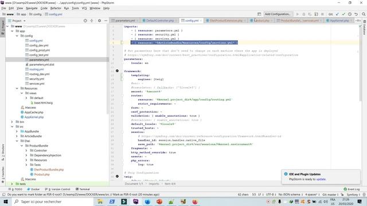The image size is (367, 206).
Task: Collapse the config folder in tree
Action: pos(17,36)
